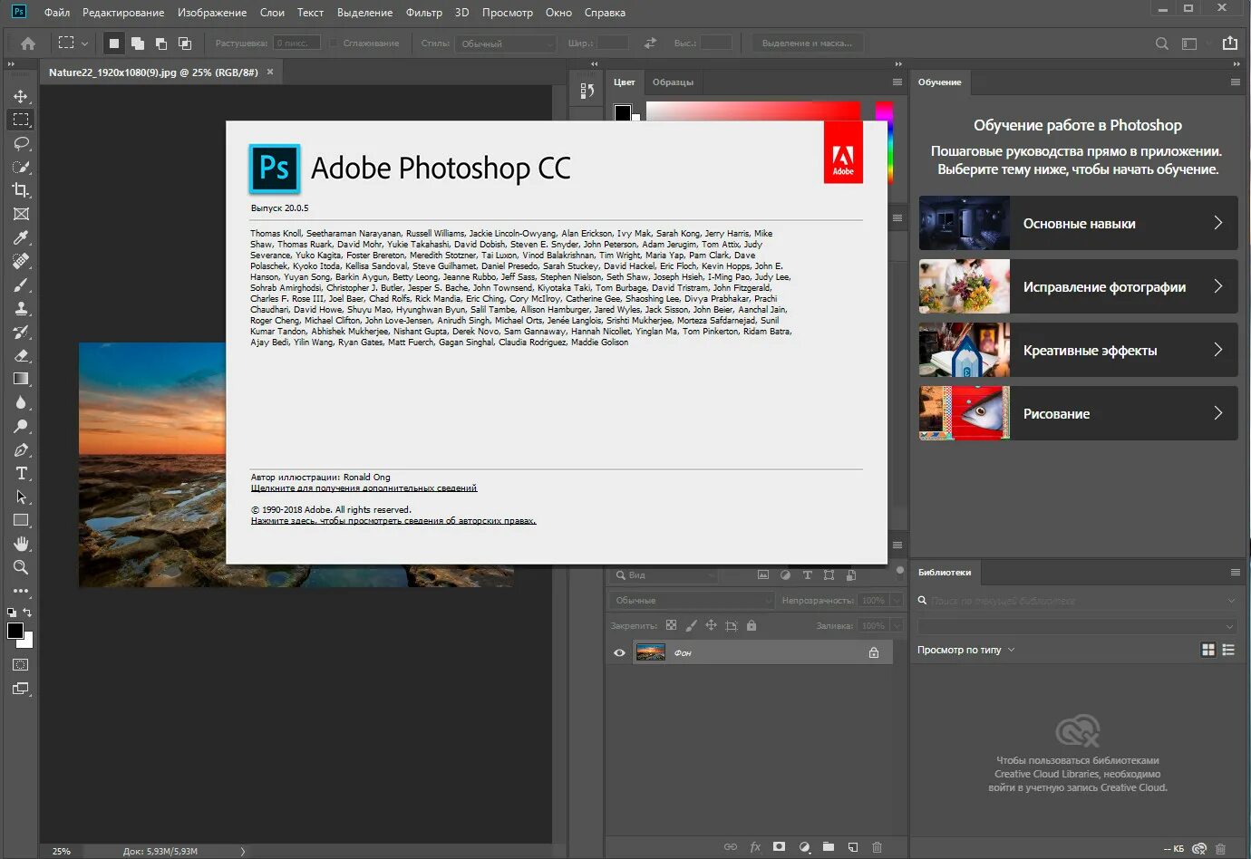Select the Rectangular Marquee tool in toolbox
The height and width of the screenshot is (859, 1251).
[x=21, y=120]
